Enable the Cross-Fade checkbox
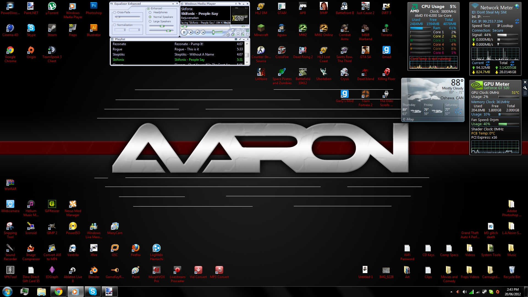Screen dimensions: 528x297 coord(115,12)
